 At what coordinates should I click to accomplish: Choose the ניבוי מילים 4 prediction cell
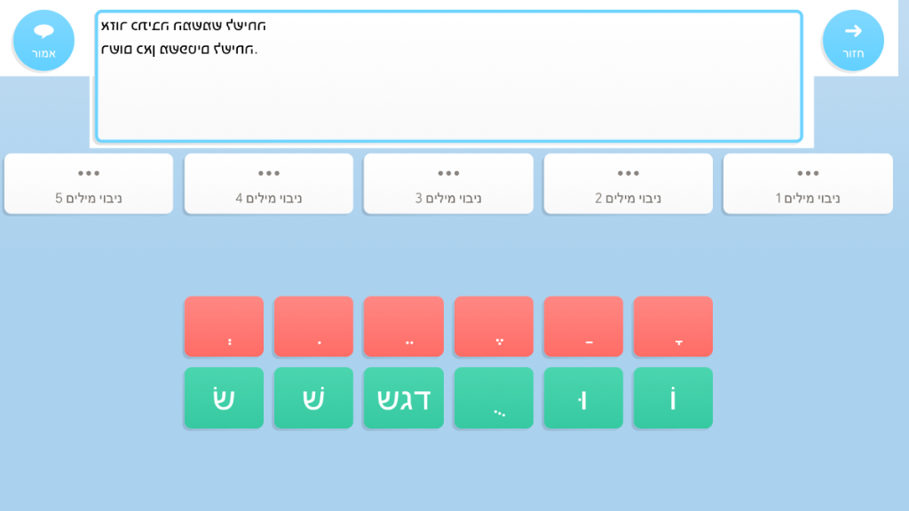tap(268, 184)
